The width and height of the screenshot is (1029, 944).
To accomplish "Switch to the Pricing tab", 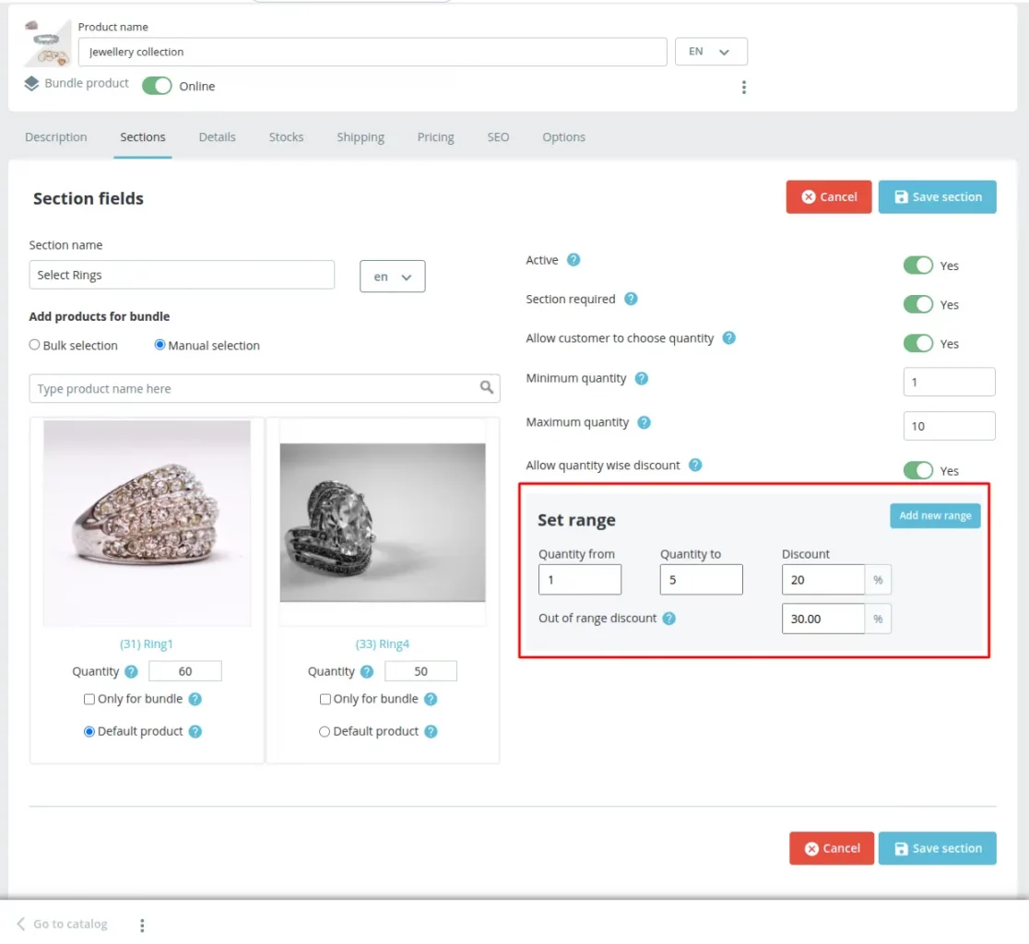I will [435, 137].
